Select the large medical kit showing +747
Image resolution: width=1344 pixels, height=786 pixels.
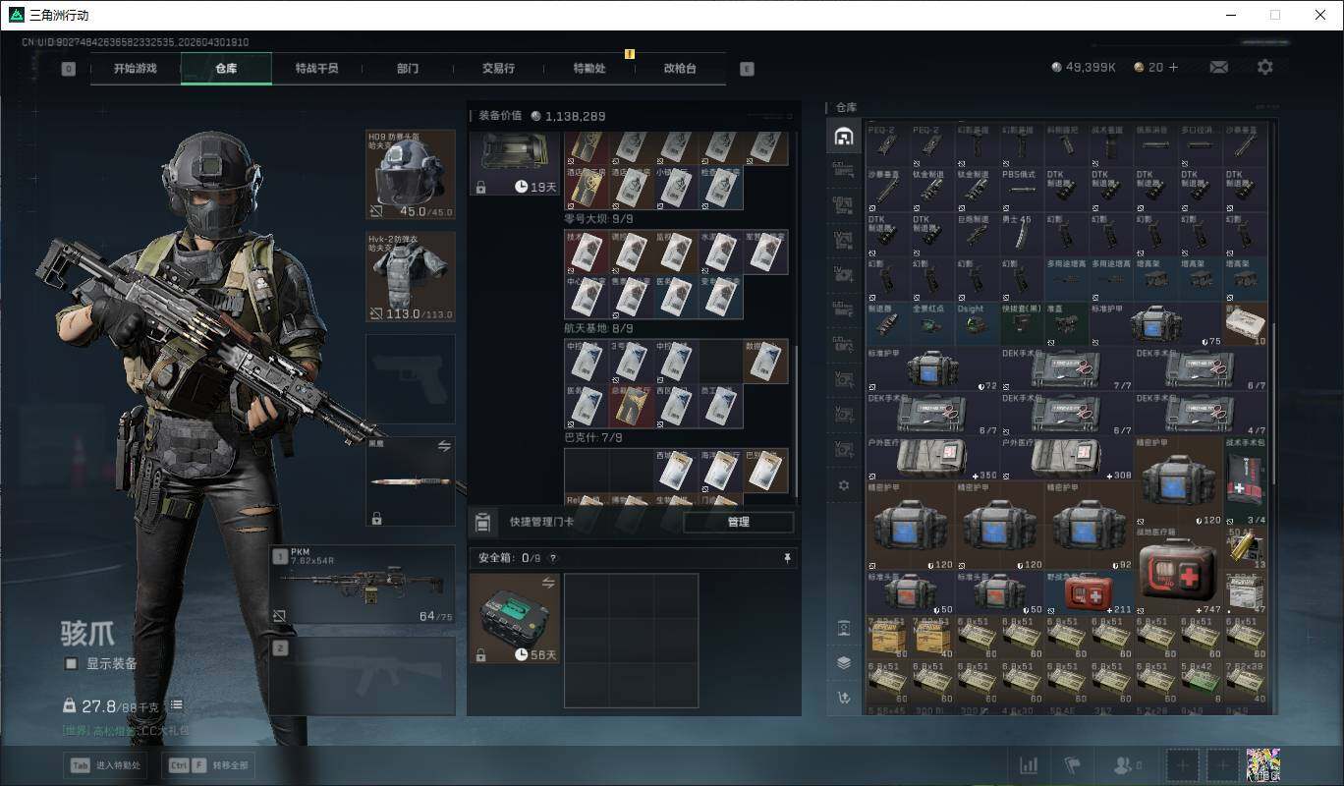tap(1177, 571)
